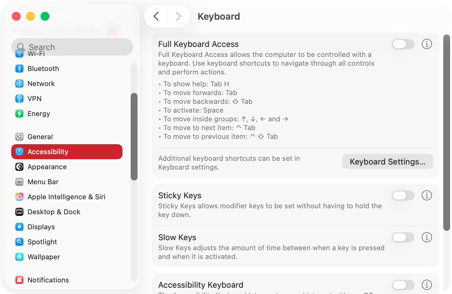Switch to Appearance settings

point(47,167)
